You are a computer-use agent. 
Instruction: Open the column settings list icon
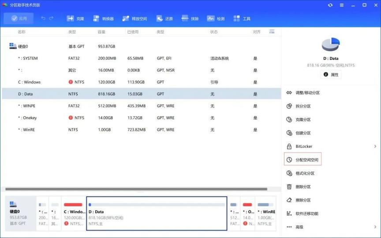(272, 32)
